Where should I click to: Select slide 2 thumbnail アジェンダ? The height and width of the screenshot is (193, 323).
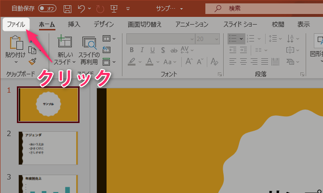click(x=48, y=148)
